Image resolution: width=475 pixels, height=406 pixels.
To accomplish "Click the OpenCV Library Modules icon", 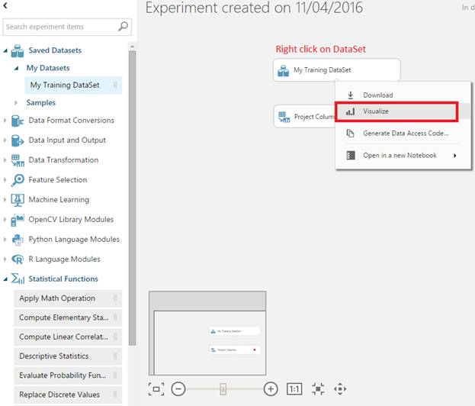I will [18, 220].
